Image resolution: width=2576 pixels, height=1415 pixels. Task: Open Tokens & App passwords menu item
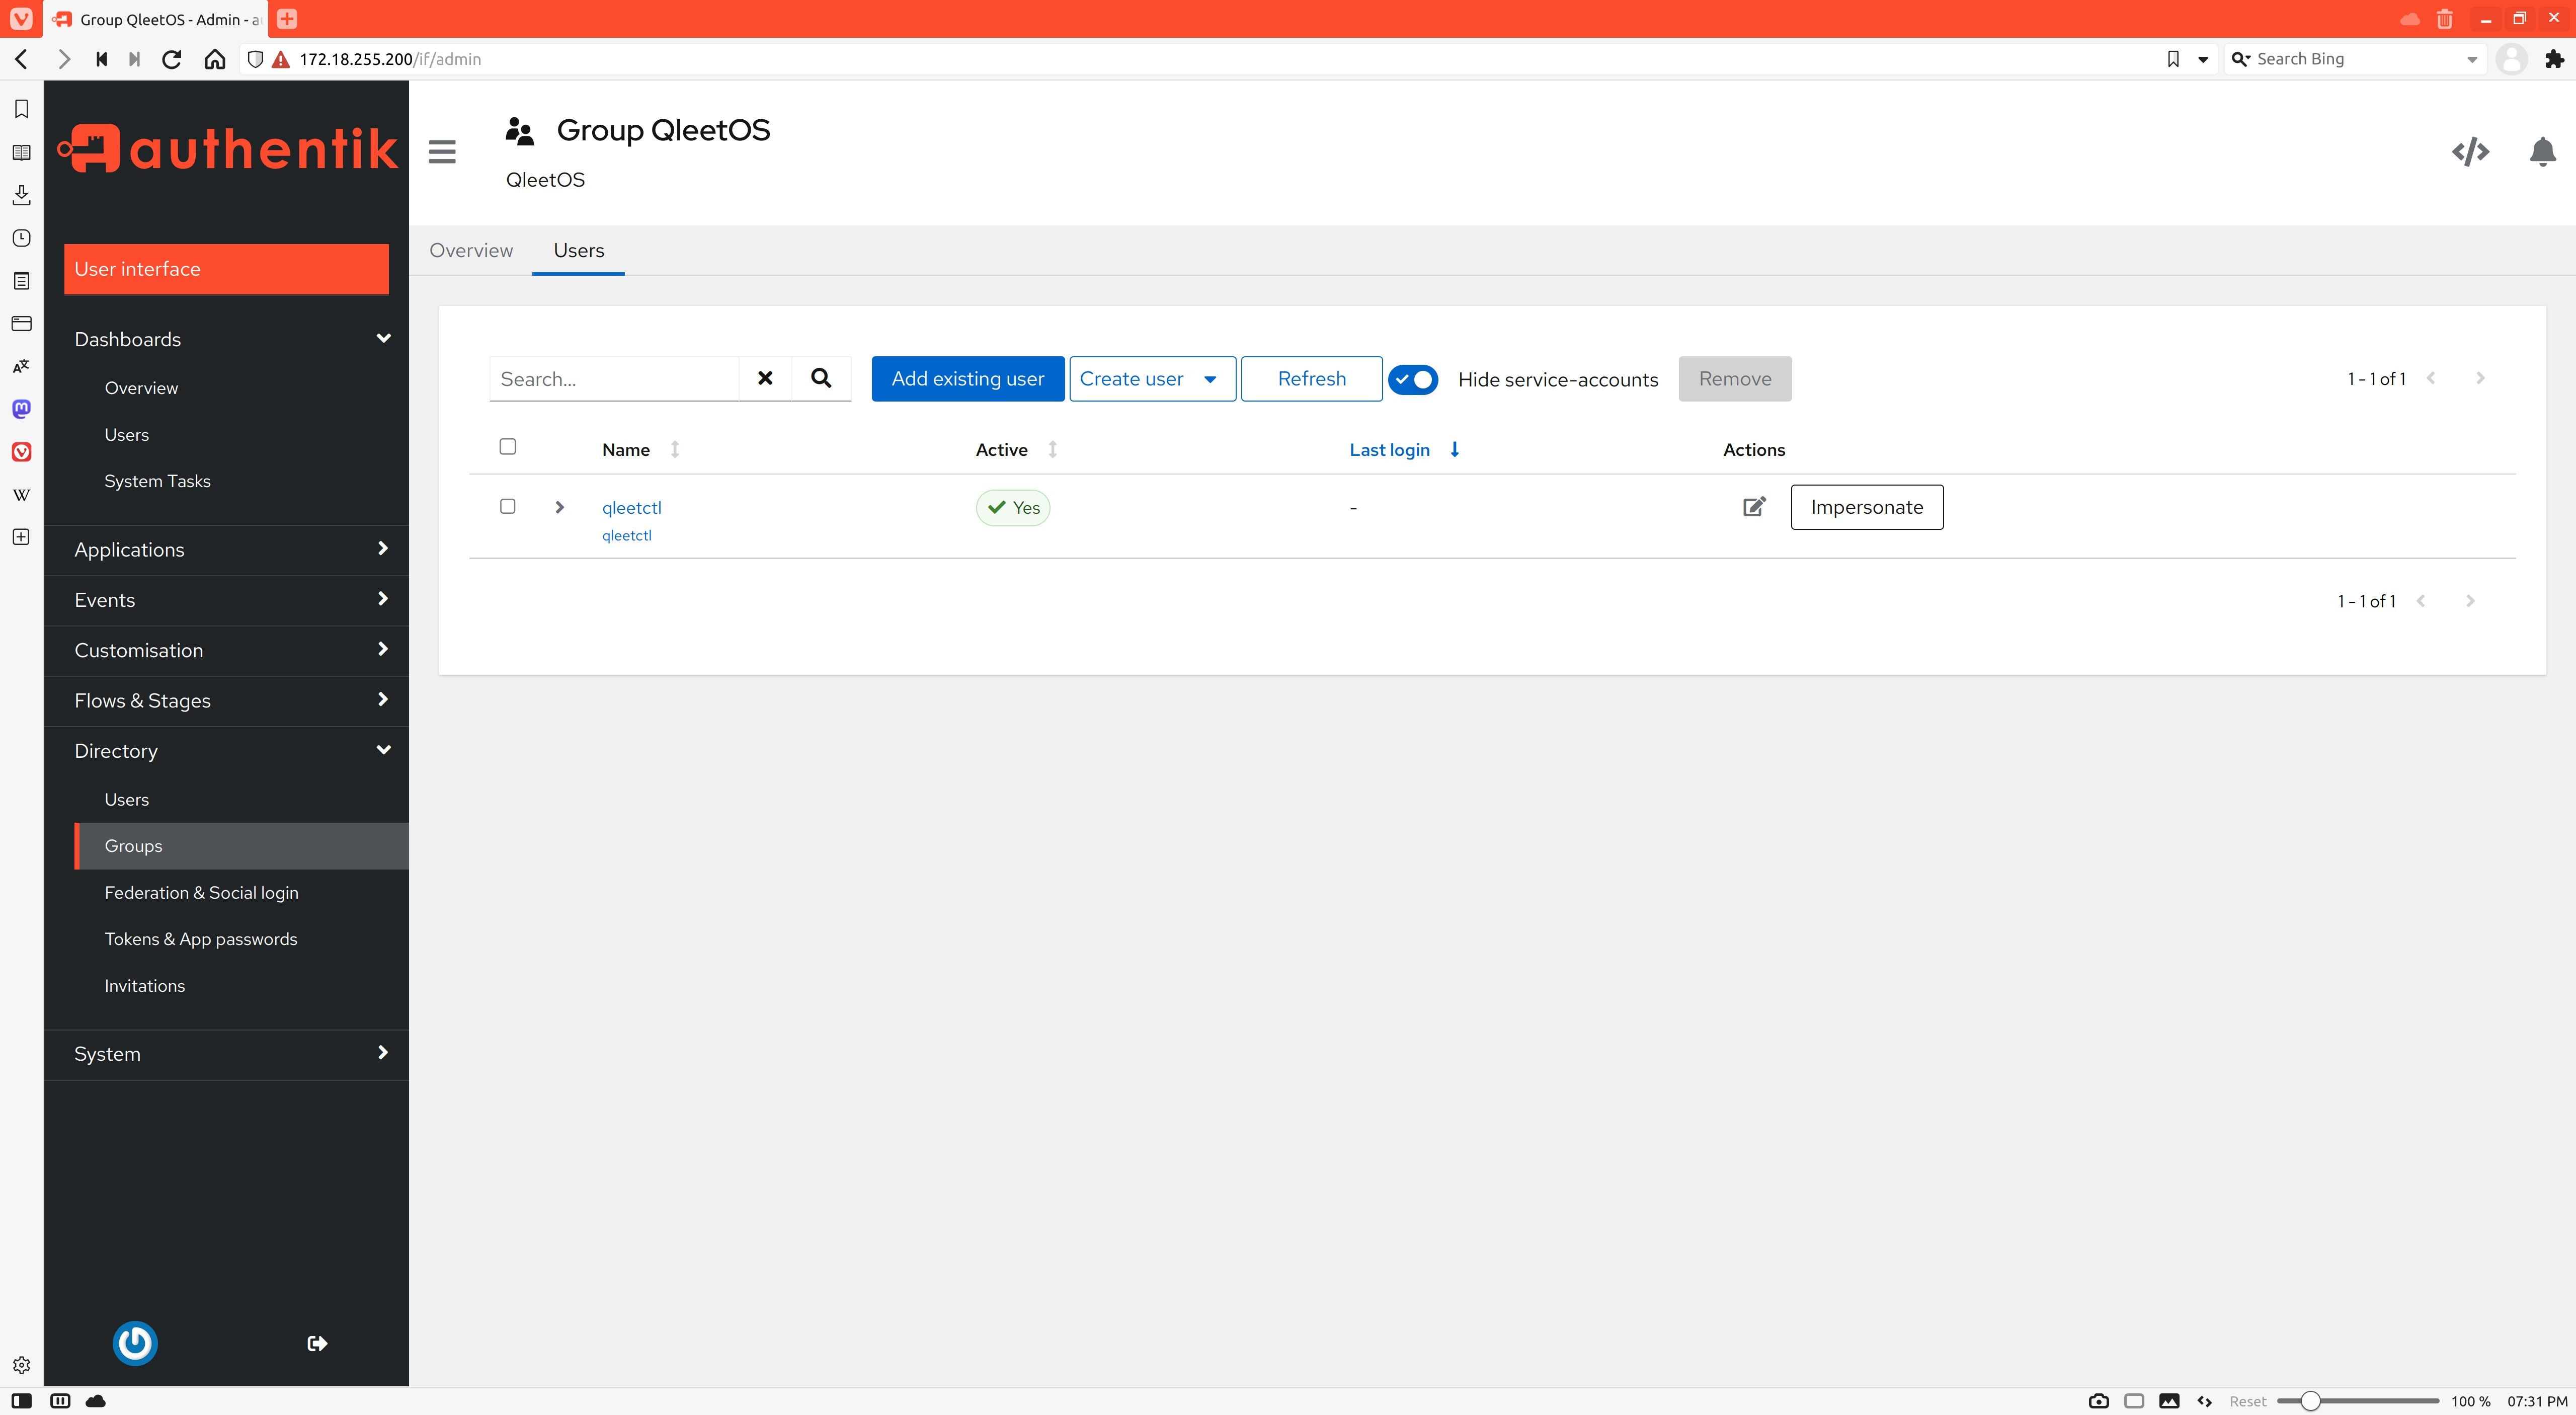(201, 939)
